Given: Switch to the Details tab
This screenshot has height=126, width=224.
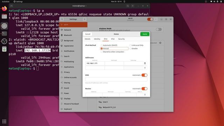Looking at the screenshot, I should 87,39.
